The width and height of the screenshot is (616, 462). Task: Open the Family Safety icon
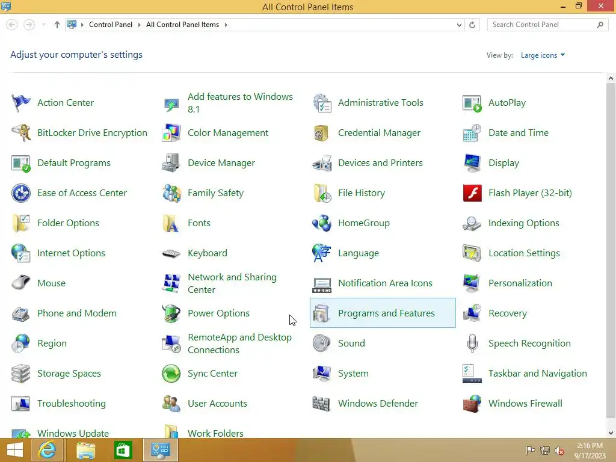171,193
